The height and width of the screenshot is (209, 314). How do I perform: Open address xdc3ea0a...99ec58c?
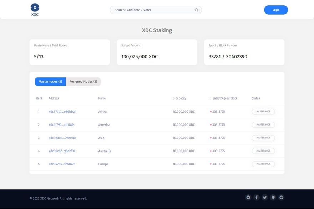click(62, 138)
